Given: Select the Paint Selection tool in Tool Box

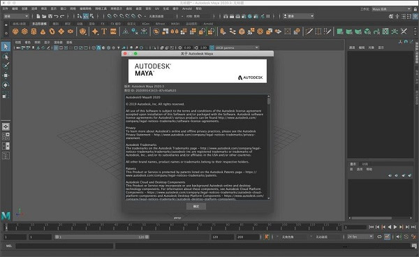Looking at the screenshot, I should pyautogui.click(x=6, y=66).
